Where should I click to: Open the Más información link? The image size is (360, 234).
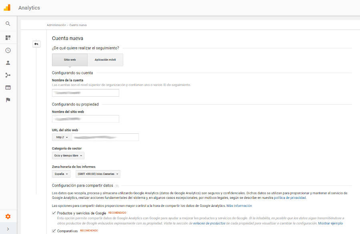pos(239,206)
